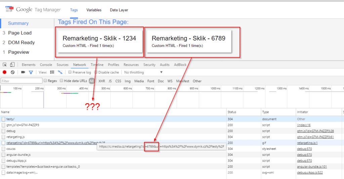Screen dimensions: 344x179
Task: Enable the Disable cache checkbox
Action: 96,72
